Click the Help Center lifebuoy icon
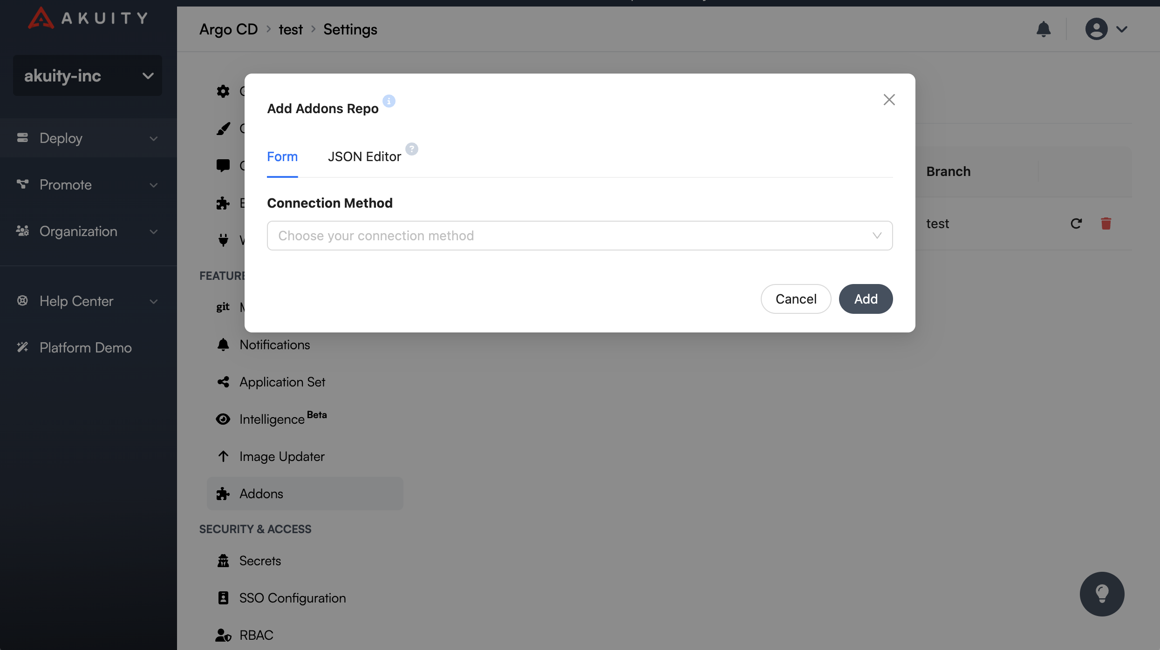This screenshot has width=1160, height=650. [22, 301]
